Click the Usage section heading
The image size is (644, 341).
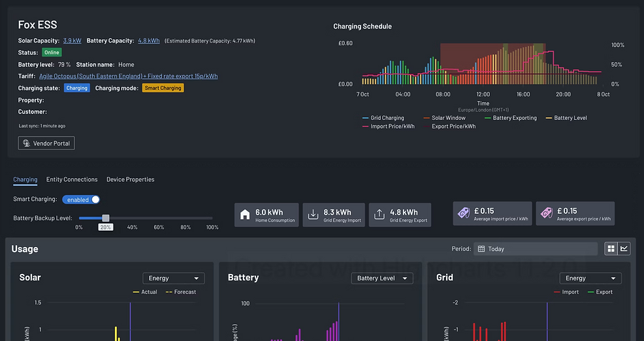click(25, 249)
